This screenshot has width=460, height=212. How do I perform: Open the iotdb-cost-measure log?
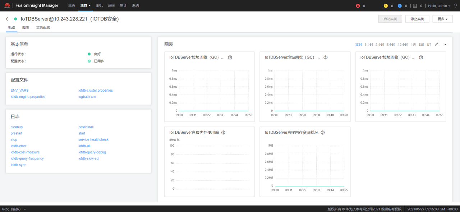[25, 152]
